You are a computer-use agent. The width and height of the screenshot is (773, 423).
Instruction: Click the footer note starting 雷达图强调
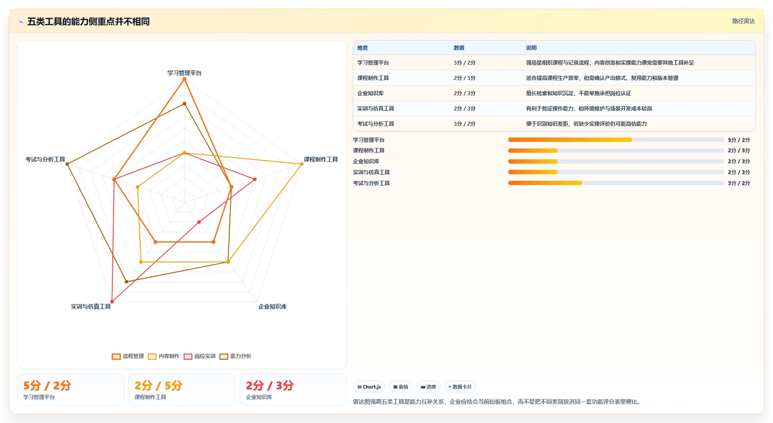[x=498, y=402]
